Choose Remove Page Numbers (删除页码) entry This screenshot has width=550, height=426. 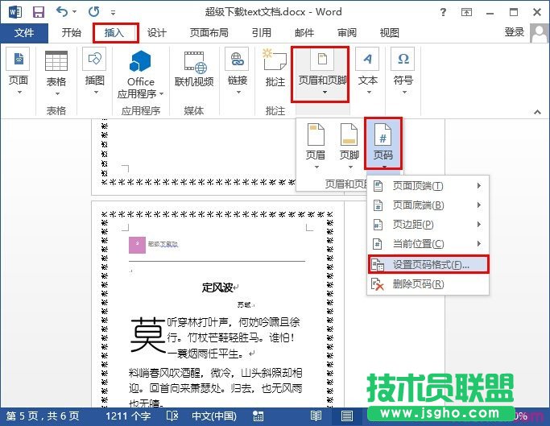(417, 284)
